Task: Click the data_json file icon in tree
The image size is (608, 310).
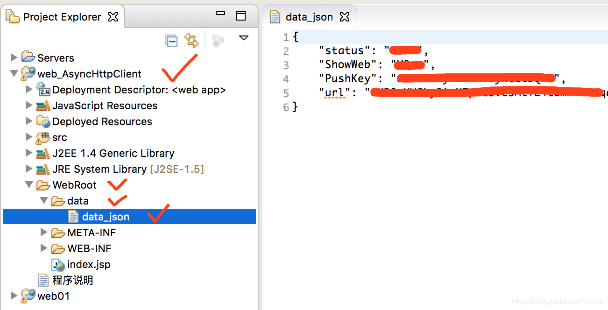Action: pyautogui.click(x=73, y=216)
